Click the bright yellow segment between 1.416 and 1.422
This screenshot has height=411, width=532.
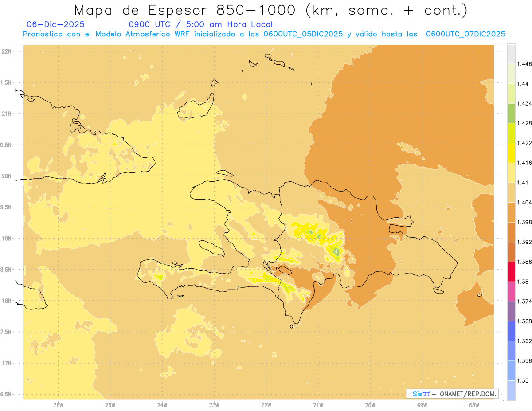pyautogui.click(x=511, y=153)
